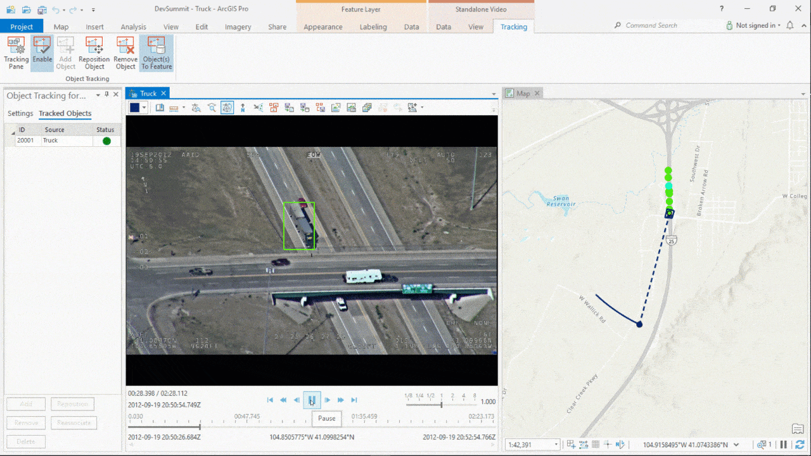Click the Status column header
Screen dimensions: 811x456
click(105, 130)
